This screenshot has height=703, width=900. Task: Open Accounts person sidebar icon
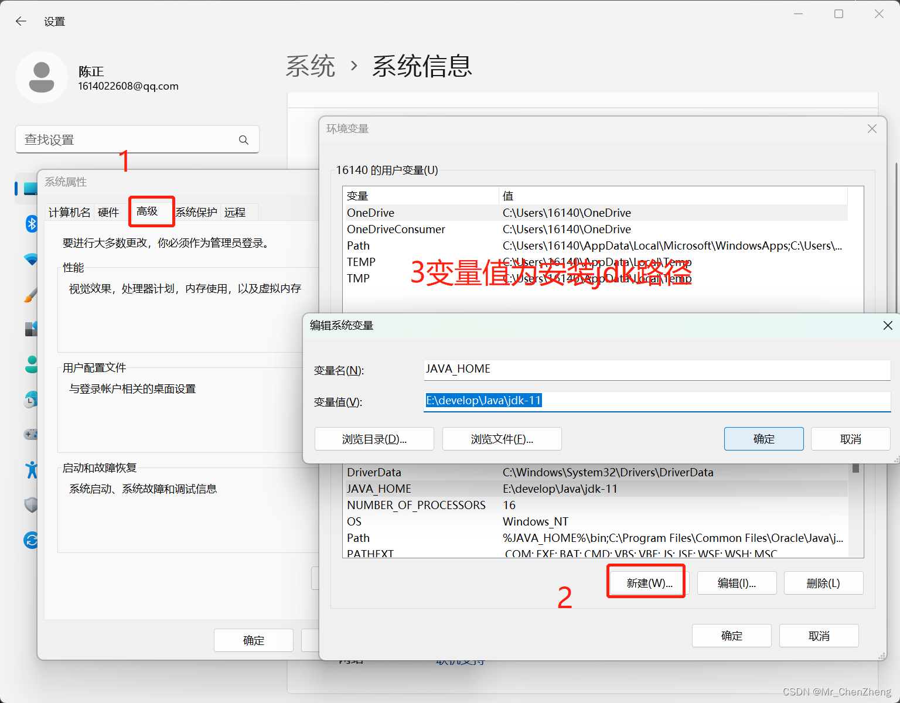[x=32, y=364]
